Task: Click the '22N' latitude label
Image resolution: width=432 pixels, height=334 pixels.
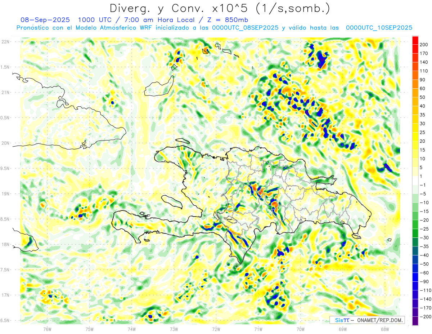Action: (x=6, y=42)
